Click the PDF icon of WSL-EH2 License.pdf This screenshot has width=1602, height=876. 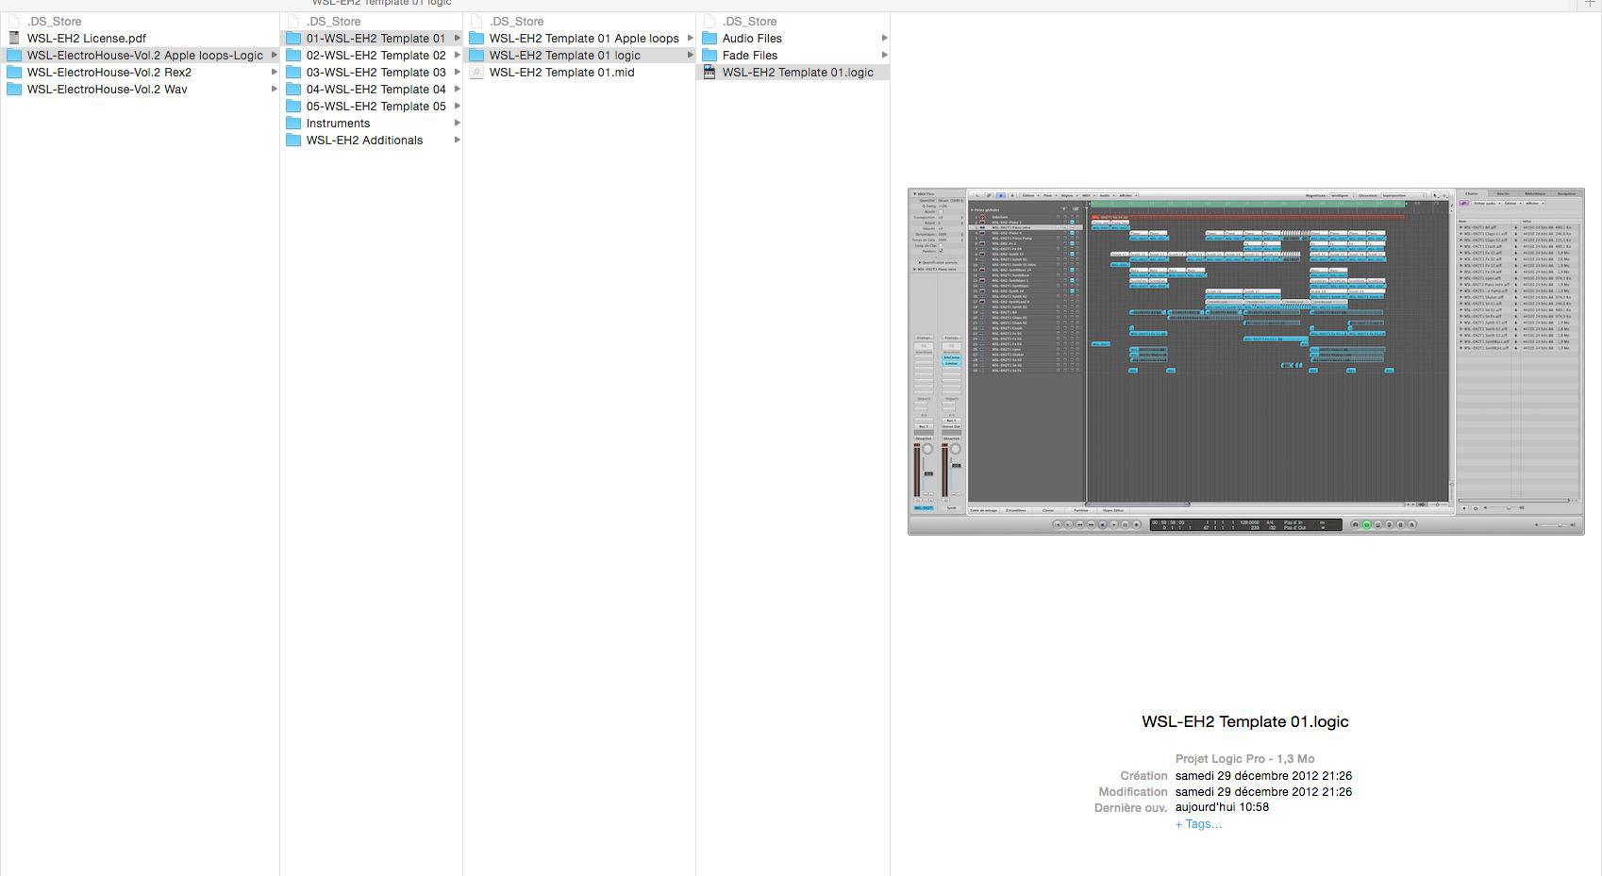pos(14,39)
